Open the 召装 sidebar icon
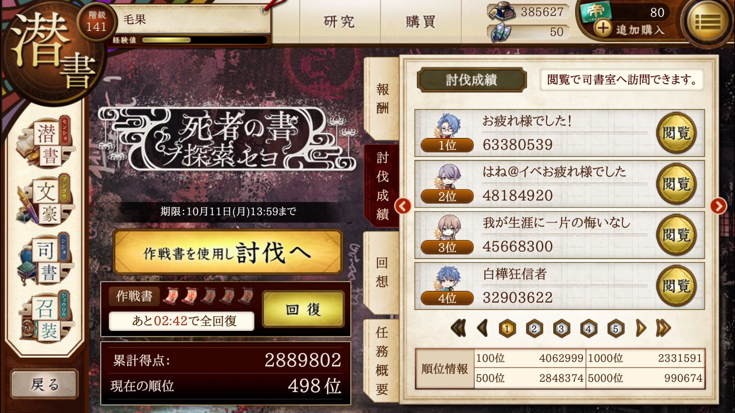735x413 pixels. click(46, 317)
